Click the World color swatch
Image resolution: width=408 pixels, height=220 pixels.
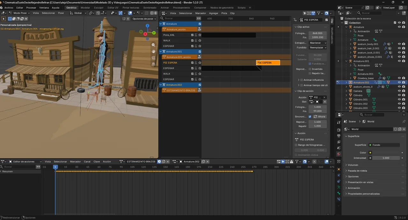[386, 153]
